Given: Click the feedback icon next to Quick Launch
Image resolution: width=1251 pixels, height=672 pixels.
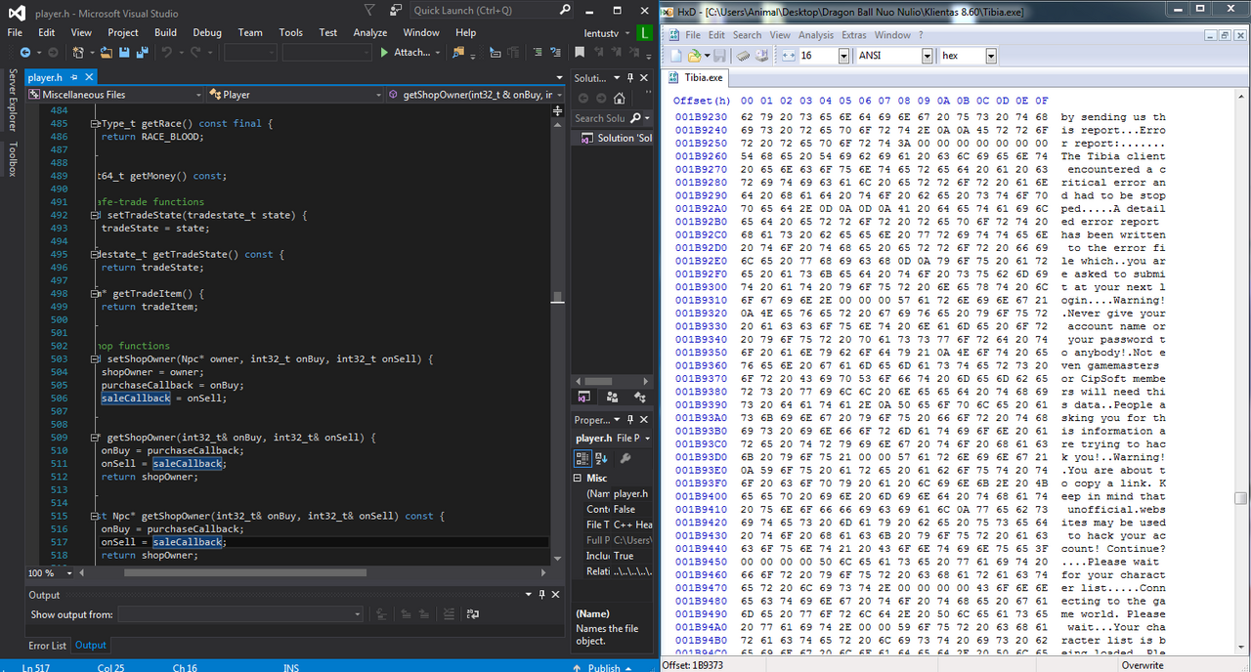Looking at the screenshot, I should point(395,10).
